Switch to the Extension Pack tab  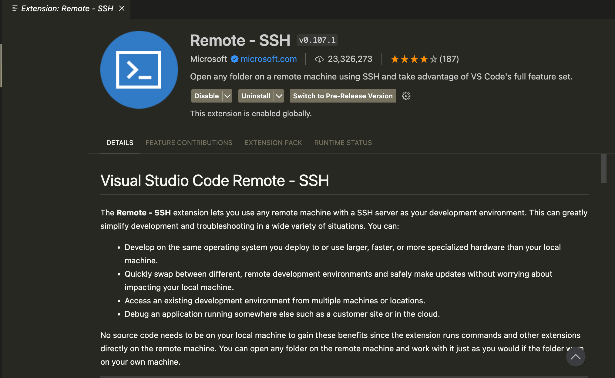(273, 143)
